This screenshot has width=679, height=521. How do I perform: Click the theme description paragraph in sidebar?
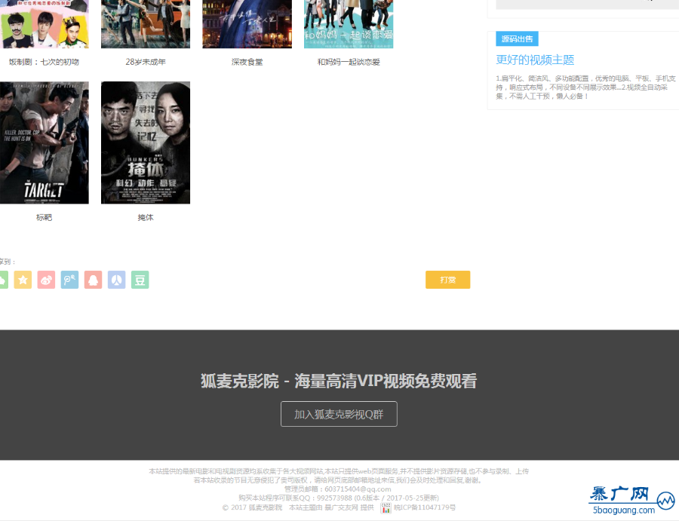coord(585,87)
